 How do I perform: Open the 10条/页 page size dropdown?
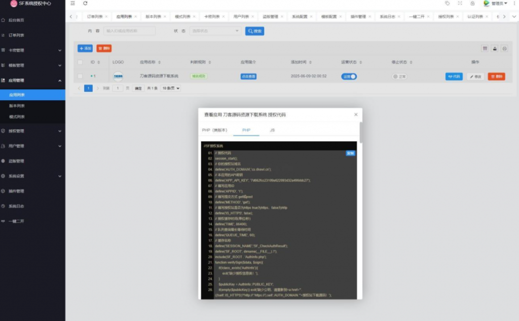click(171, 88)
